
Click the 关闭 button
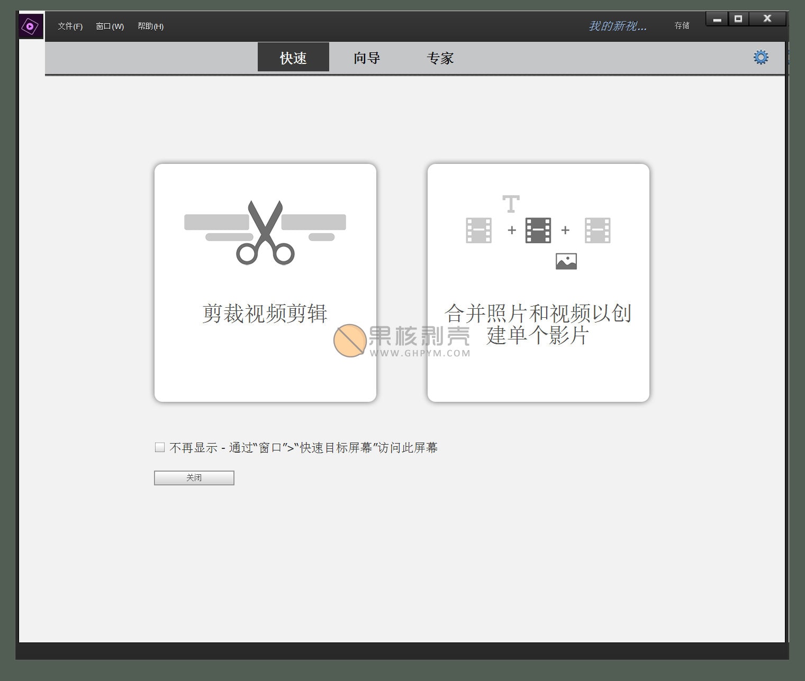(x=194, y=477)
